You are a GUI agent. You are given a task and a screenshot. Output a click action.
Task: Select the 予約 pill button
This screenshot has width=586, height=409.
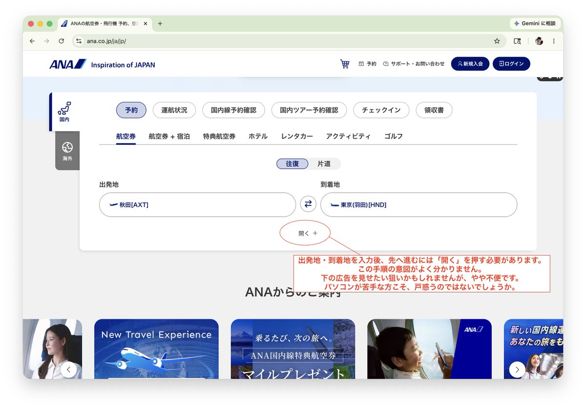point(131,110)
